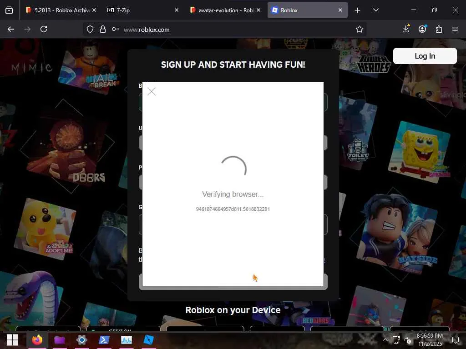Open the Firefox account menu

pos(422,29)
